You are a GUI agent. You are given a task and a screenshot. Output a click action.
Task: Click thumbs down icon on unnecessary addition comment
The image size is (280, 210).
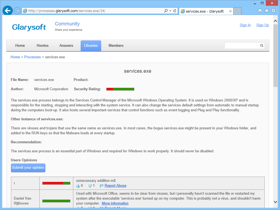[90, 186]
